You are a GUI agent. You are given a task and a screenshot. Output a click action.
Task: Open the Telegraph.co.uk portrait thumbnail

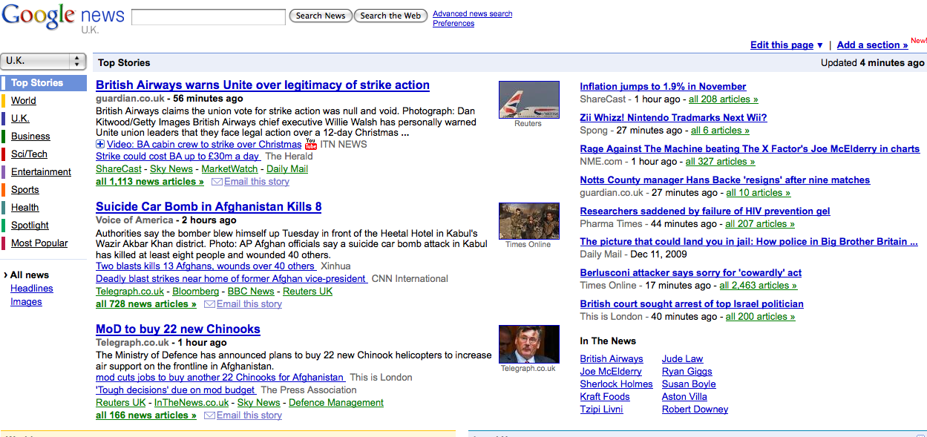528,344
